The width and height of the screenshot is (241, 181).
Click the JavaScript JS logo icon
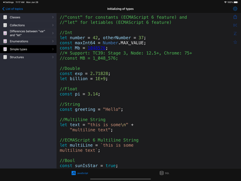click(x=73, y=173)
